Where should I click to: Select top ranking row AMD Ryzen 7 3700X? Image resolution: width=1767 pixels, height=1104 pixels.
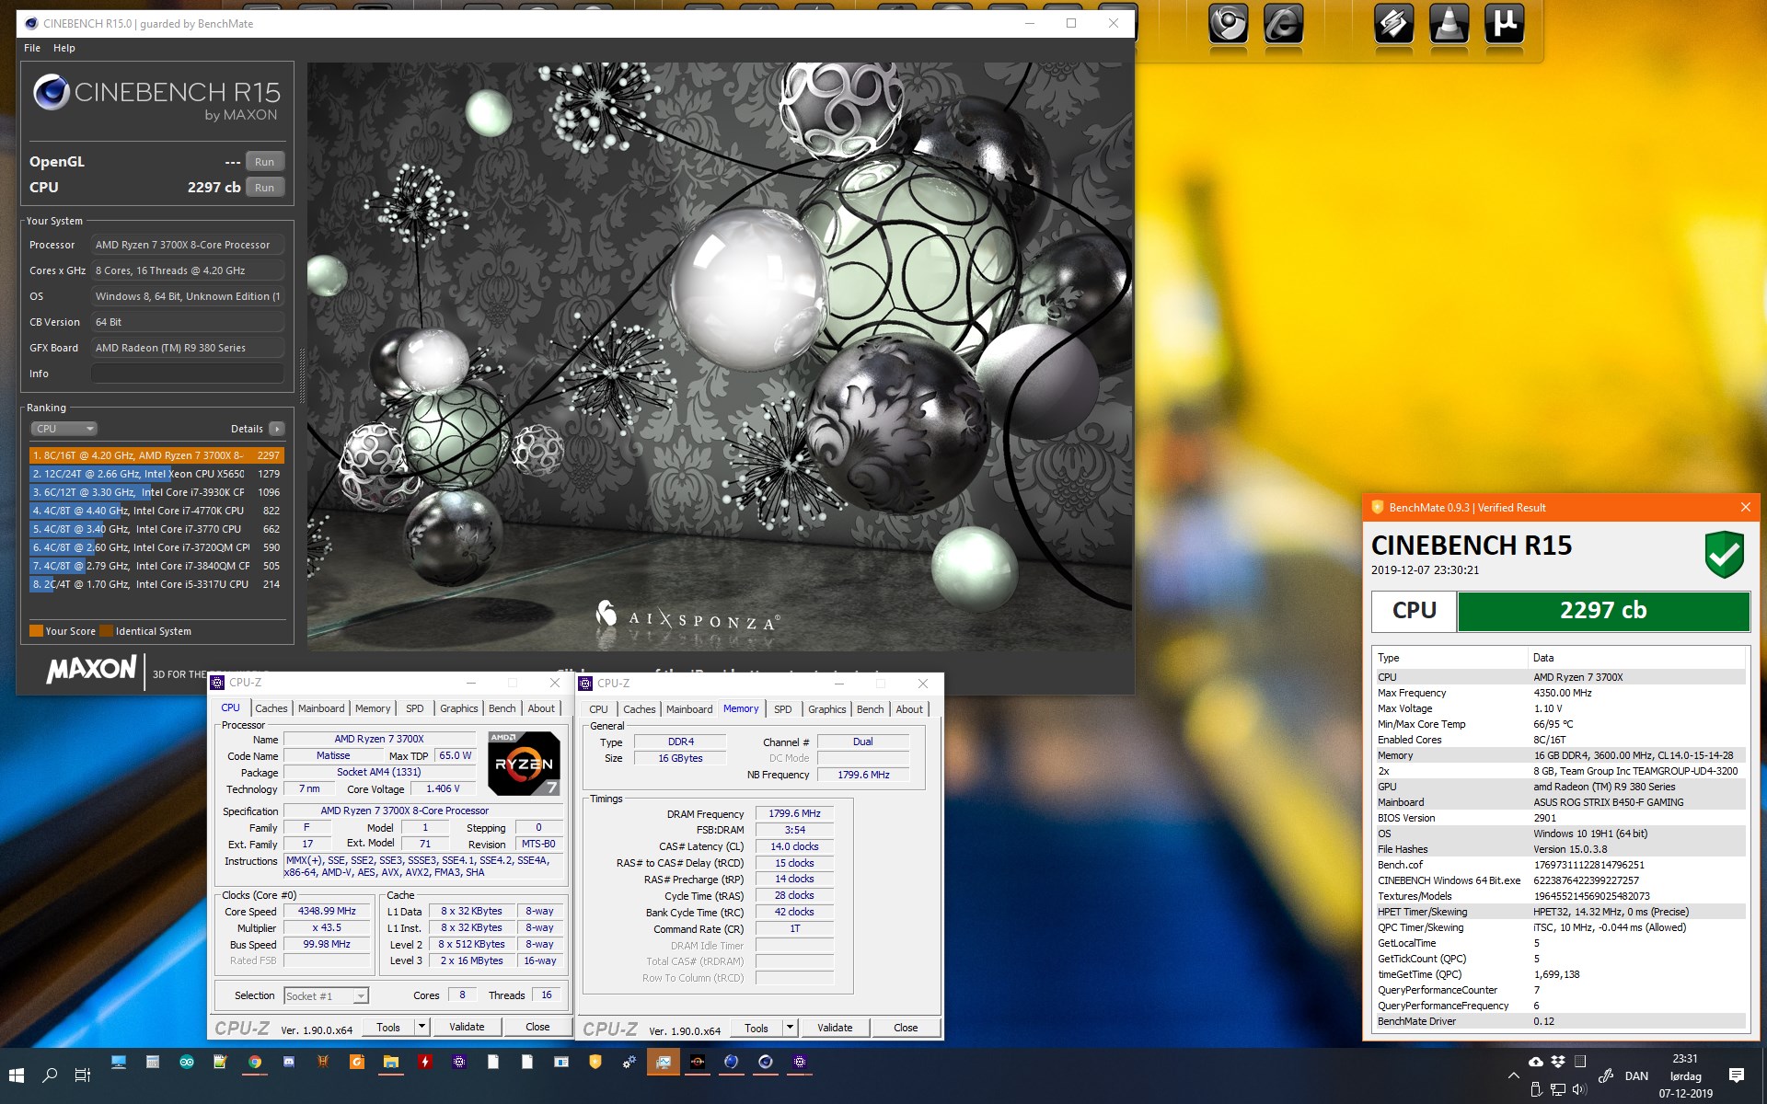pos(156,455)
